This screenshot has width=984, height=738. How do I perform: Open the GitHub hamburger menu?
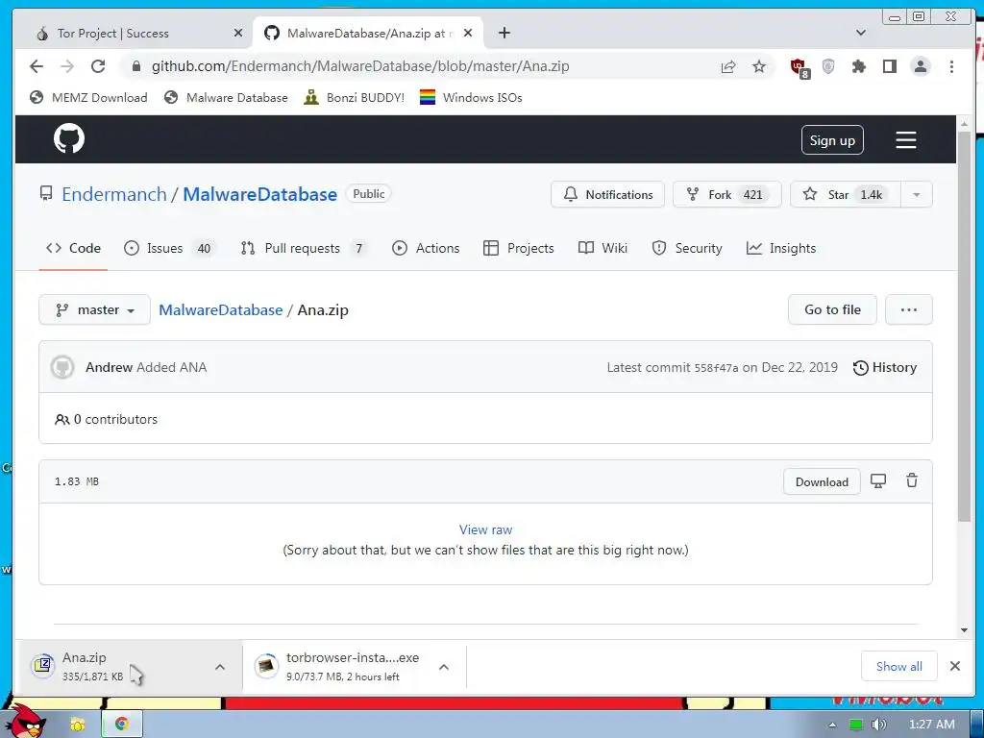(x=905, y=140)
